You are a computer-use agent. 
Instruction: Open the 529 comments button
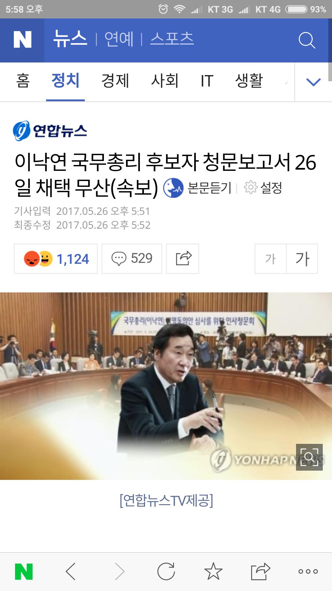pos(132,259)
